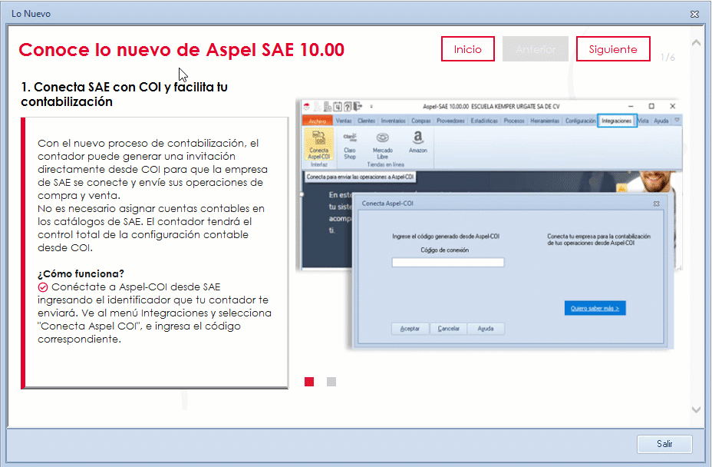Click the Aspel logo at the window's top-left
This screenshot has width=712, height=467.
307,105
